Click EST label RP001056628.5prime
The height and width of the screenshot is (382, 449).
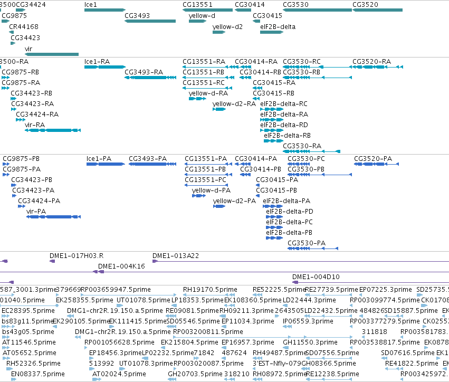pyautogui.click(x=119, y=343)
